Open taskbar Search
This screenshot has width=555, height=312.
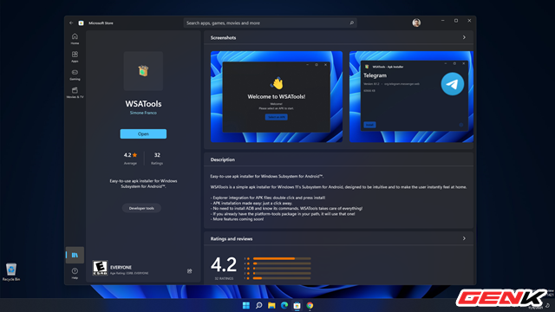pyautogui.click(x=258, y=305)
